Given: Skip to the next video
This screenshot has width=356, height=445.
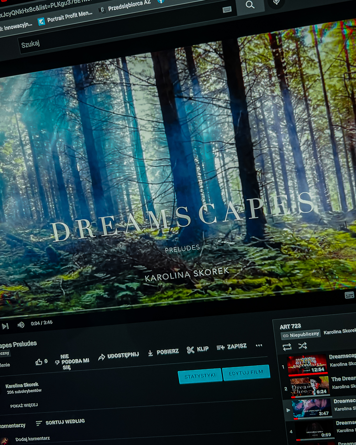Looking at the screenshot, I should point(5,327).
